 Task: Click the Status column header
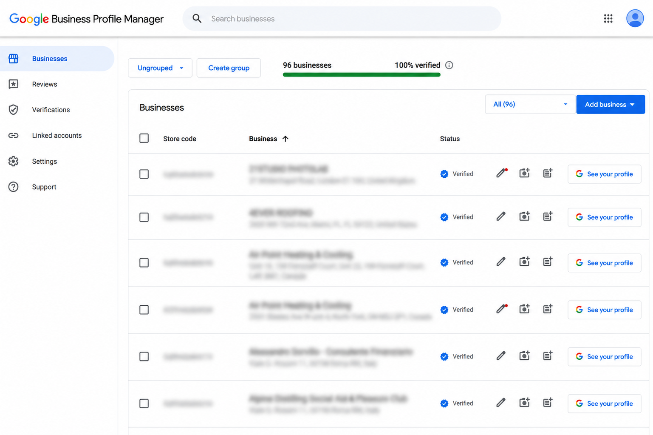point(450,139)
